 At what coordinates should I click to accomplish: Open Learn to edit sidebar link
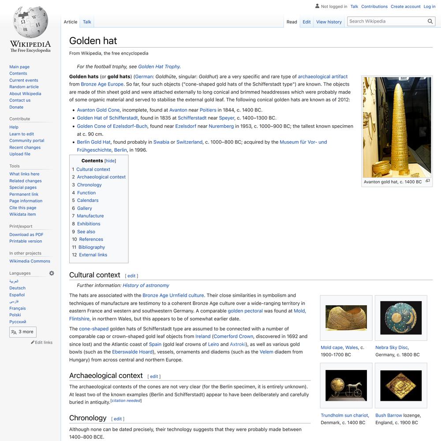tap(21, 134)
